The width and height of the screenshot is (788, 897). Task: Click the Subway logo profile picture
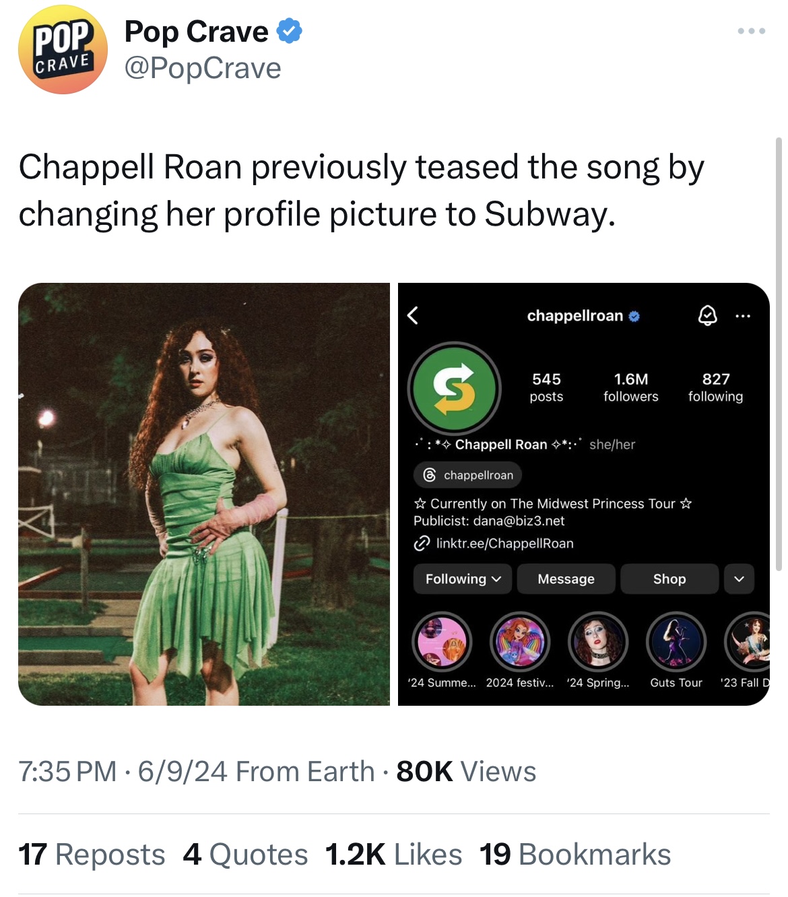pos(455,389)
